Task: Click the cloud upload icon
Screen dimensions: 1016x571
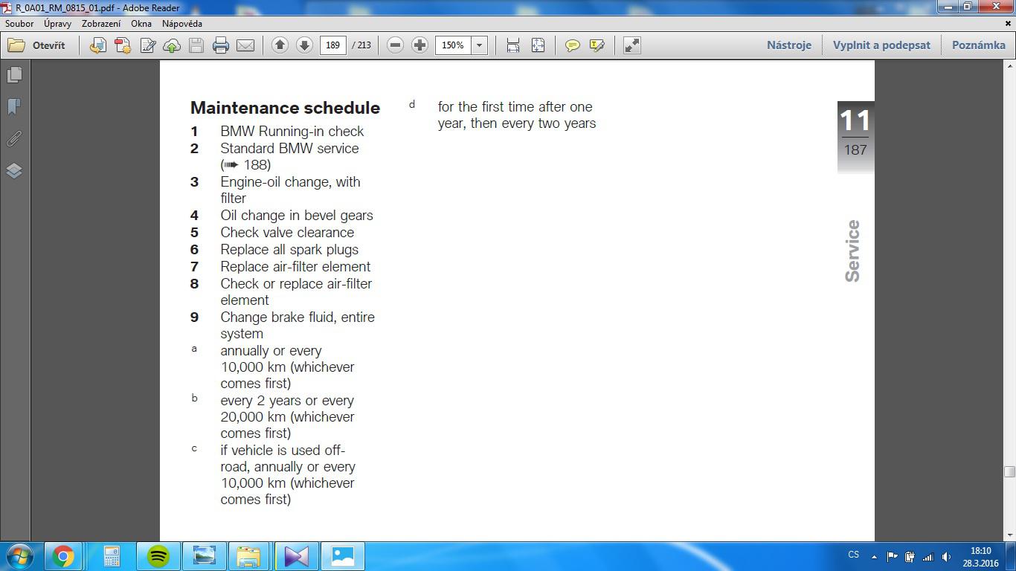Action: pyautogui.click(x=172, y=45)
